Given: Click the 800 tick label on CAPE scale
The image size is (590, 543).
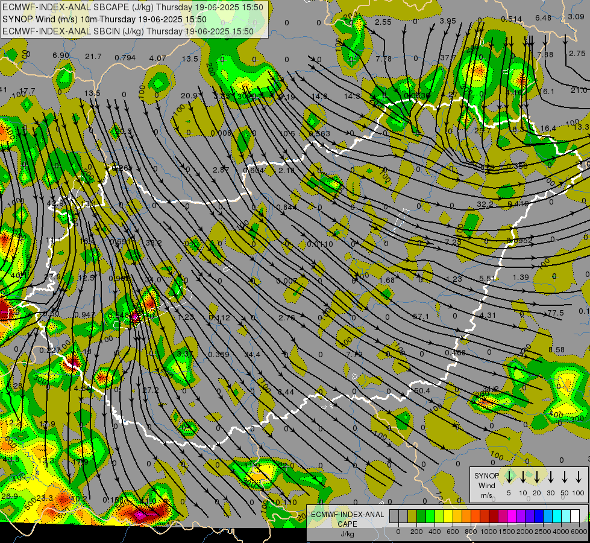Looking at the screenshot, I should (471, 532).
